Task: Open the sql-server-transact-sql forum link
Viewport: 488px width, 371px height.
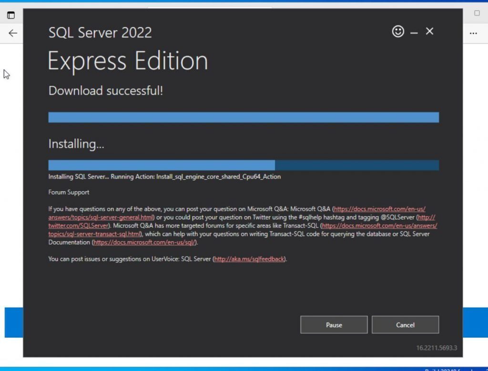Action: [x=91, y=234]
